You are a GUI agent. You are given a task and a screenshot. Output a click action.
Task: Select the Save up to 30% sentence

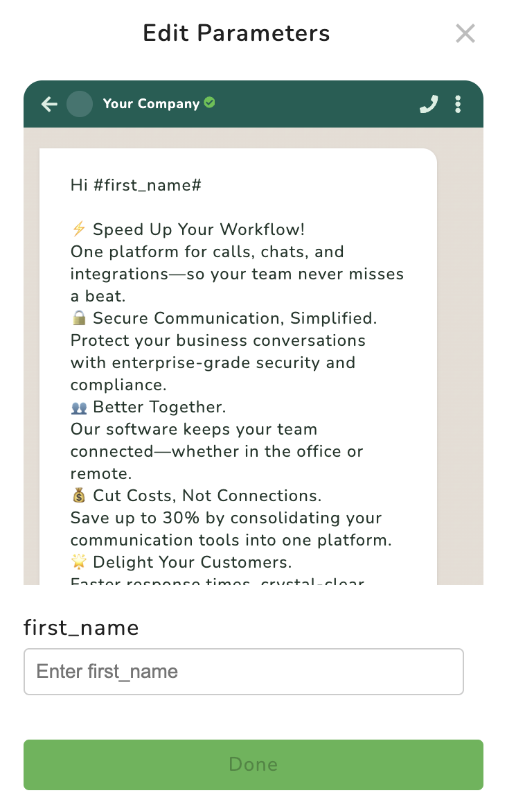coord(231,529)
